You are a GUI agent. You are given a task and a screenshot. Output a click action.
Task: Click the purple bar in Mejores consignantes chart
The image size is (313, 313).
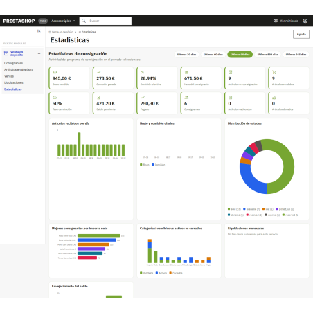click(91, 249)
